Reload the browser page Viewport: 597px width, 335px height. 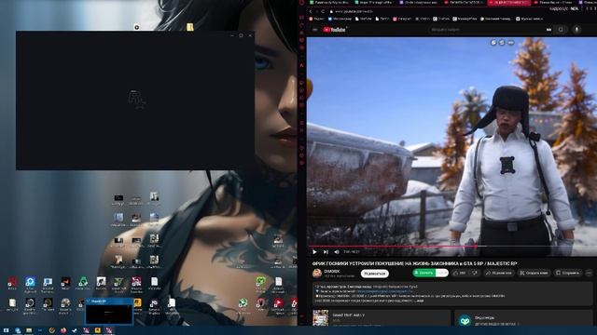click(x=323, y=11)
